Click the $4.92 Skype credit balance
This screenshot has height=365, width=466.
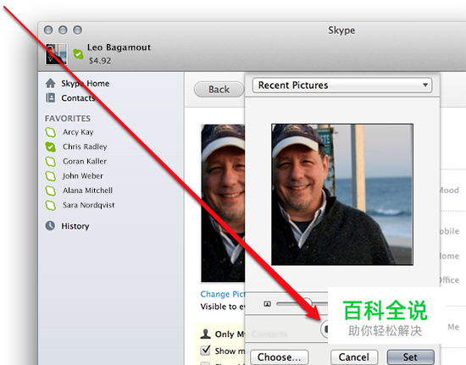pyautogui.click(x=100, y=61)
